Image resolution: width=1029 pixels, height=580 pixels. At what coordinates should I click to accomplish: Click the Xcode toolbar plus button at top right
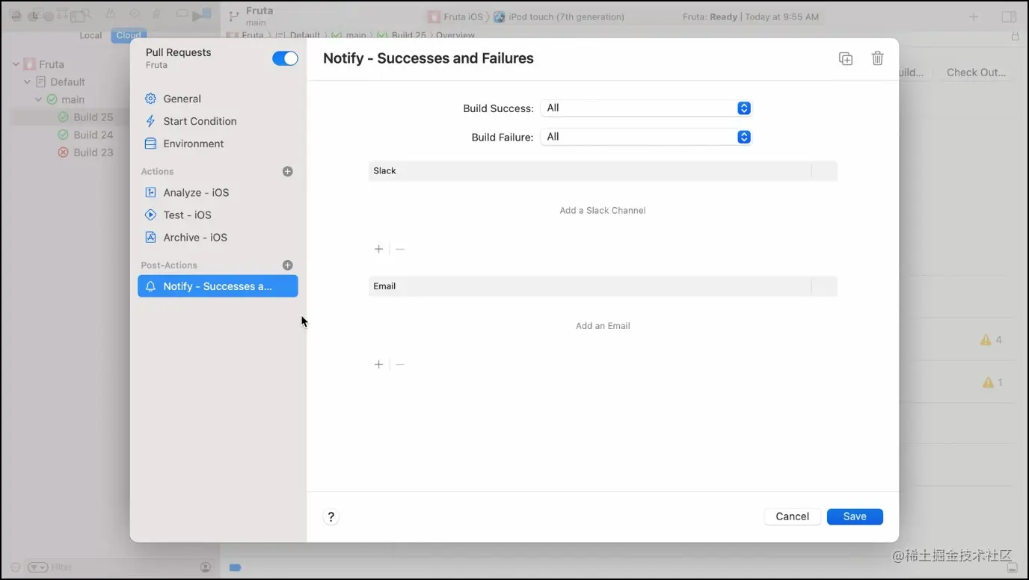(x=974, y=16)
